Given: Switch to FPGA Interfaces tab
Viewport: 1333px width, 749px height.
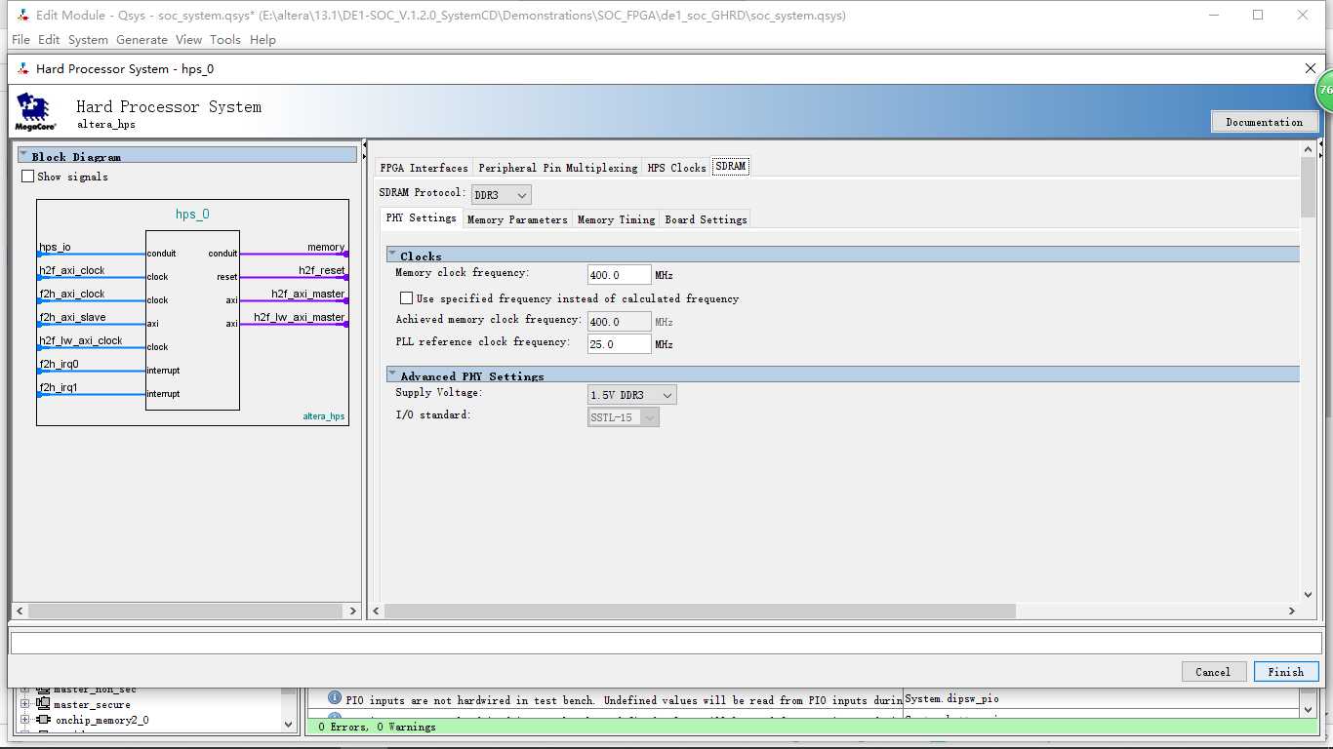Looking at the screenshot, I should tap(424, 168).
